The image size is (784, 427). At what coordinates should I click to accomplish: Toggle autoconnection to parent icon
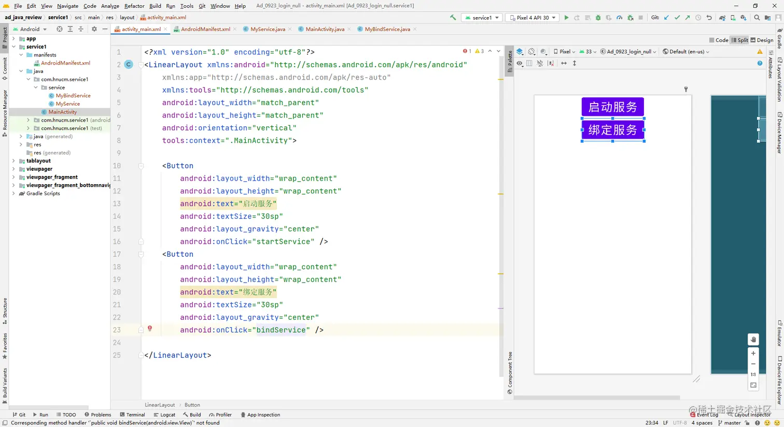[x=540, y=63]
